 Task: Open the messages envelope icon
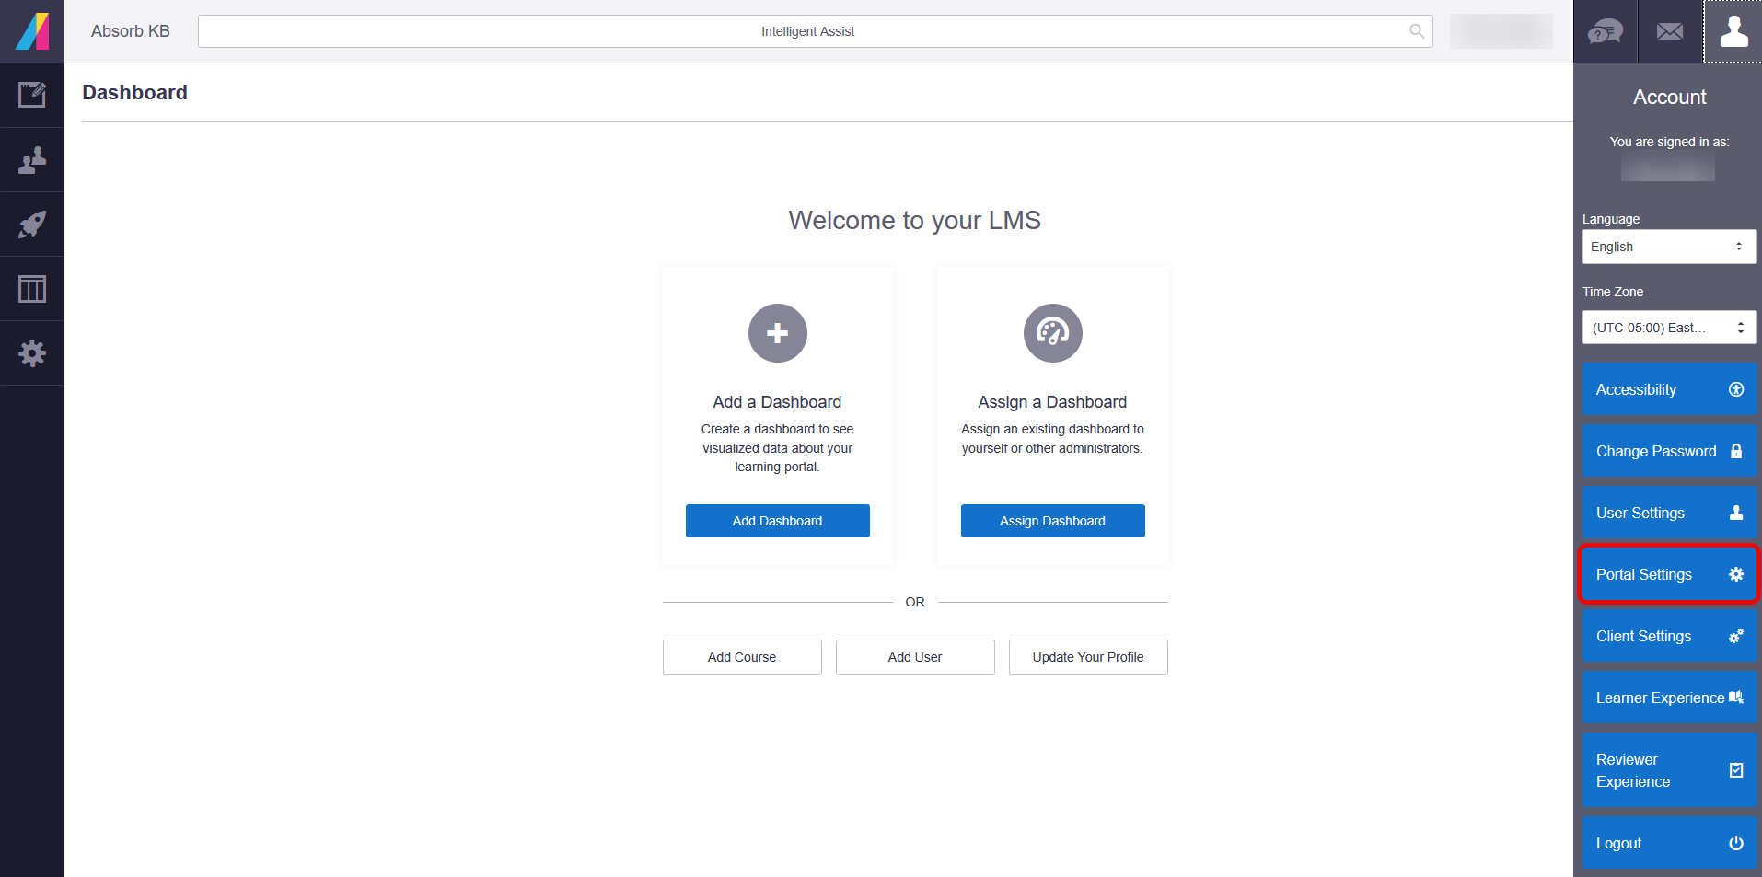click(x=1669, y=31)
